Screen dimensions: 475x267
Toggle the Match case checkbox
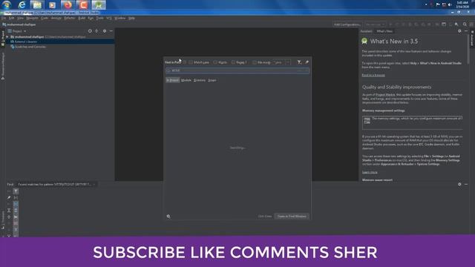[191, 62]
